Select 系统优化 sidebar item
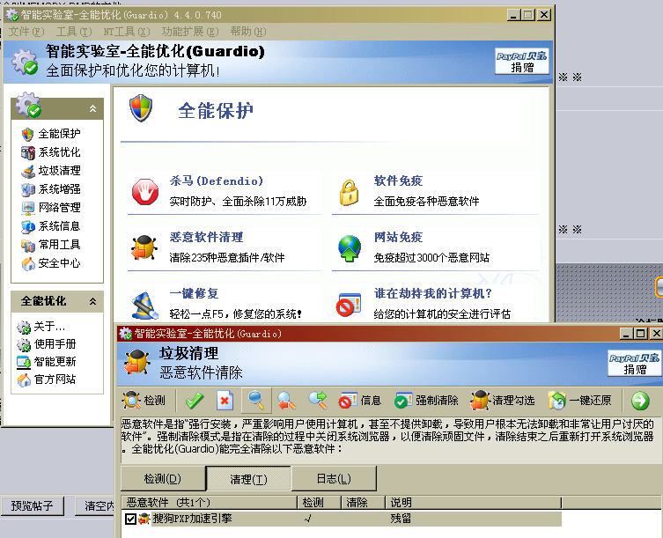This screenshot has width=663, height=538. [x=59, y=152]
